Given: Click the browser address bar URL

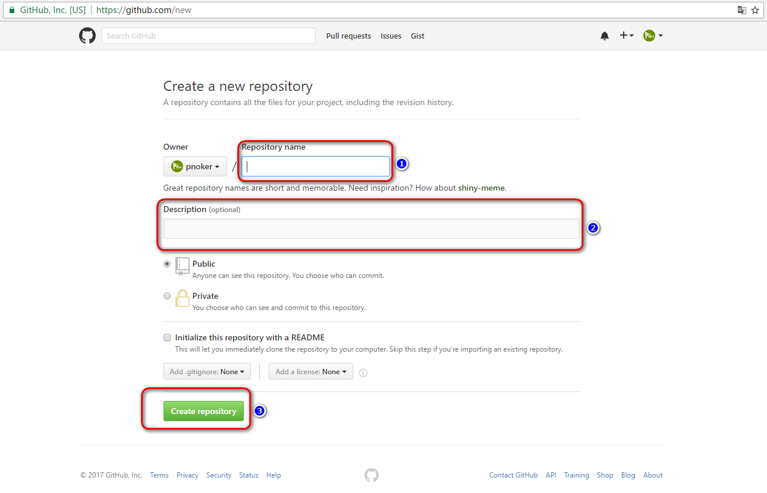Looking at the screenshot, I should pos(144,10).
